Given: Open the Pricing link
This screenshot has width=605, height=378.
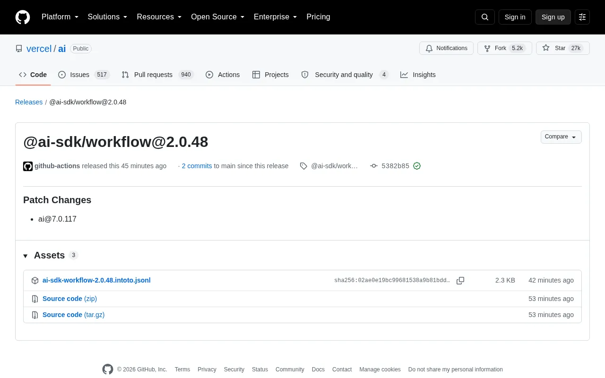Looking at the screenshot, I should pos(318,17).
